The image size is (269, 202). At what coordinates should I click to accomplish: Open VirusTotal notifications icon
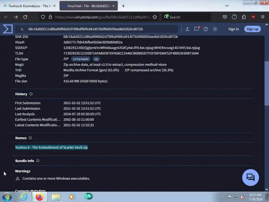click(196, 29)
